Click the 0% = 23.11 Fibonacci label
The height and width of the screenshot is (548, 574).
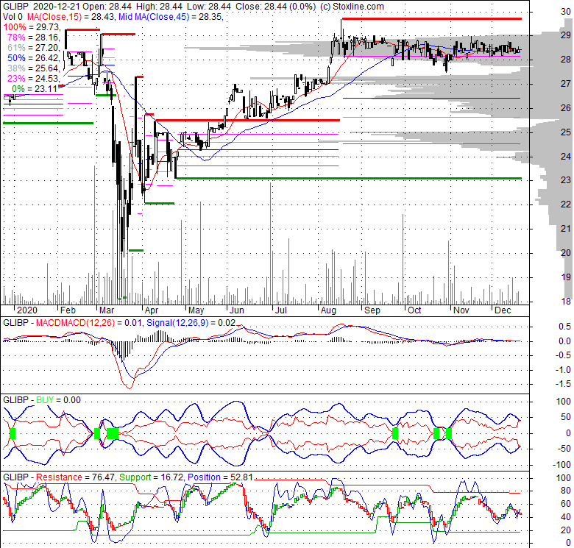(x=34, y=88)
